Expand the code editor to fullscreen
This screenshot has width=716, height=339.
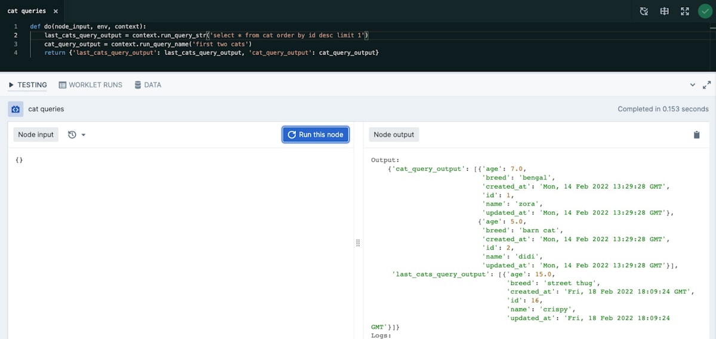pyautogui.click(x=684, y=11)
